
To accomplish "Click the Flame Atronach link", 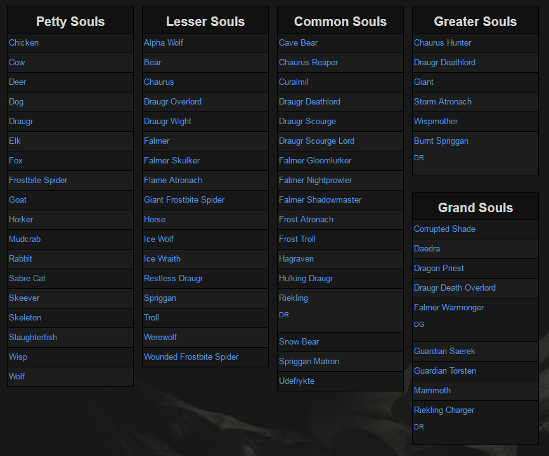I will 173,180.
